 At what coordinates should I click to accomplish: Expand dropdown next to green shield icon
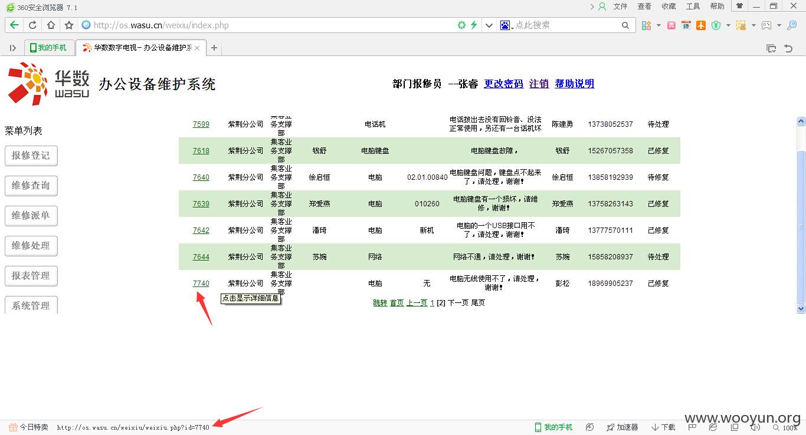tap(728, 25)
